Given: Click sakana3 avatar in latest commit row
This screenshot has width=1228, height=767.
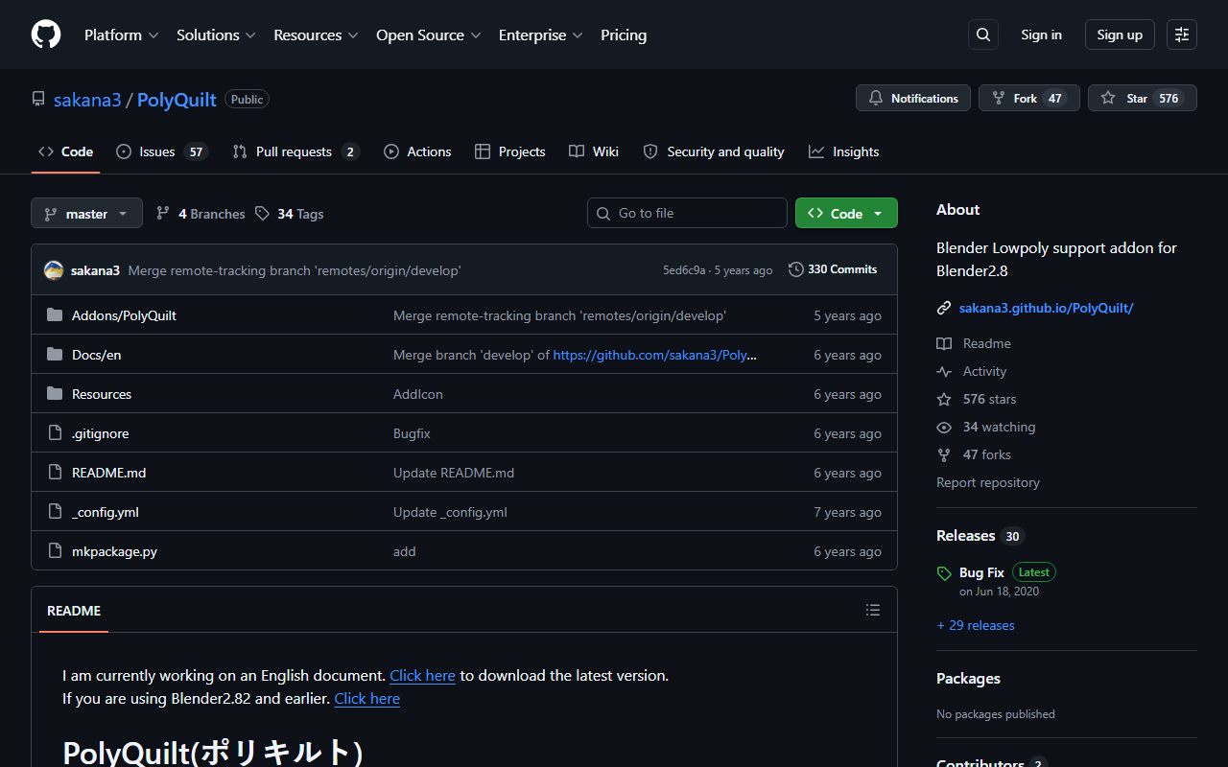Looking at the screenshot, I should [x=54, y=270].
